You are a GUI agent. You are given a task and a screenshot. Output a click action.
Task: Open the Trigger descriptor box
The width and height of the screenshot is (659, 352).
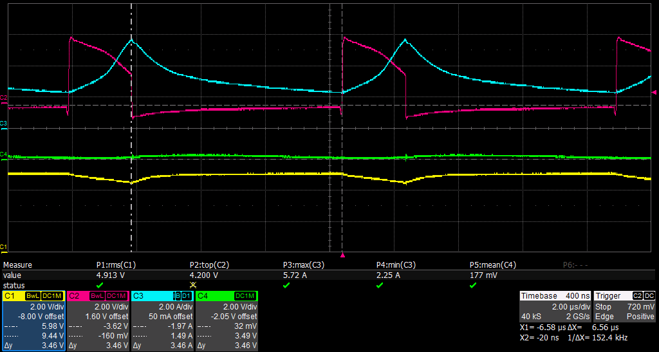624,306
